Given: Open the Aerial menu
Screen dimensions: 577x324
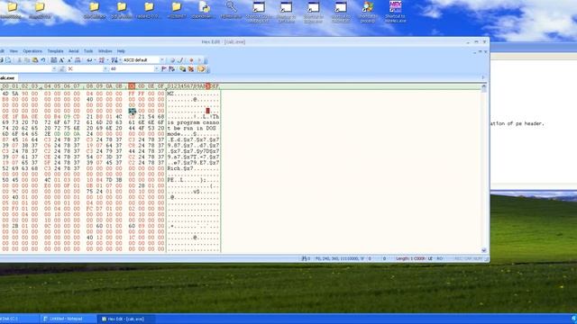Looking at the screenshot, I should coord(74,51).
